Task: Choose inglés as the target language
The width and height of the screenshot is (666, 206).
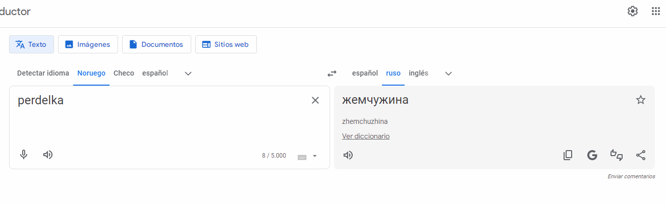Action: 418,73
